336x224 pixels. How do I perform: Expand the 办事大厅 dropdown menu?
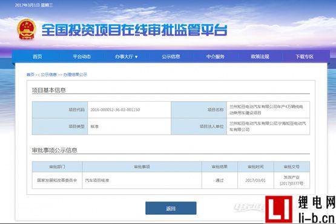click(126, 56)
